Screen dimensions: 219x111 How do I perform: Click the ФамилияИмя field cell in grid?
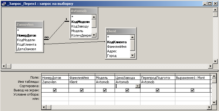click(82, 78)
